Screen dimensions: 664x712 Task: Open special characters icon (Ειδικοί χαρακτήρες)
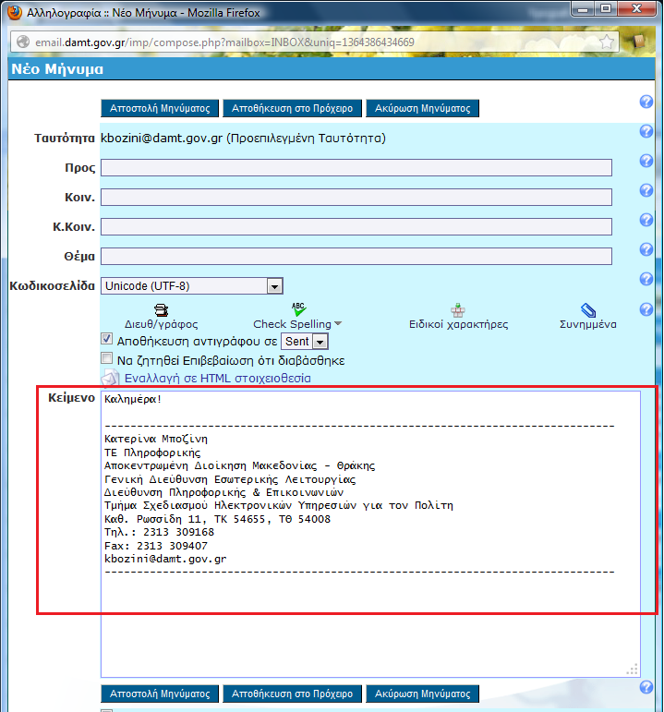(x=458, y=310)
